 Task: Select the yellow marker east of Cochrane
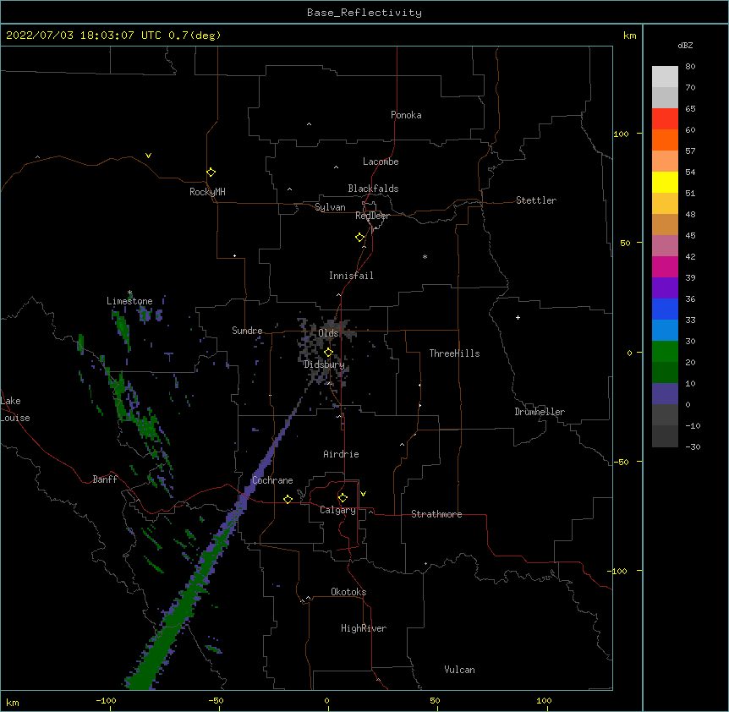[288, 499]
